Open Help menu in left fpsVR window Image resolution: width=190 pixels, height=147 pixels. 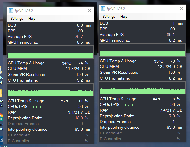[32, 19]
